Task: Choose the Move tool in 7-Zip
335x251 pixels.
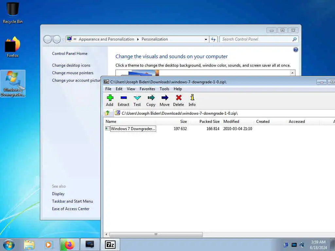Action: (165, 100)
